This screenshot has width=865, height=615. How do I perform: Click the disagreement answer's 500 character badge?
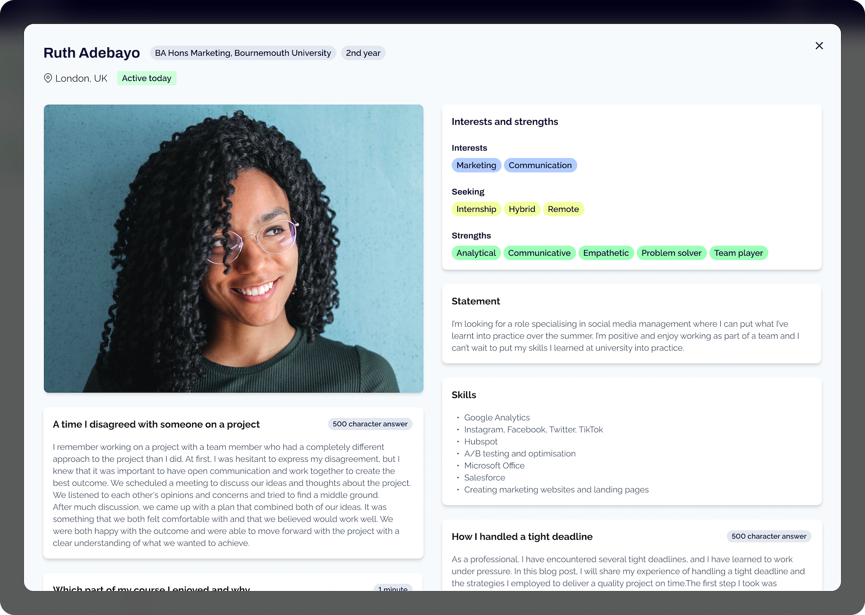[370, 424]
